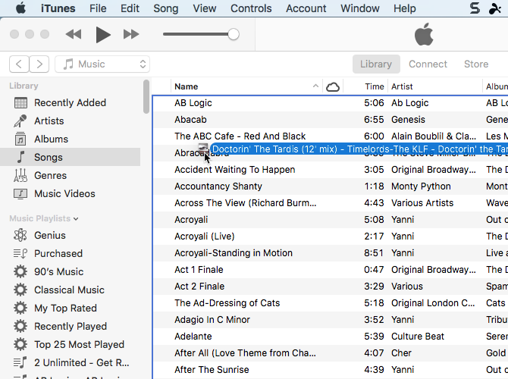
Task: Open the 90's Music smart playlist gear
Action: 20,271
